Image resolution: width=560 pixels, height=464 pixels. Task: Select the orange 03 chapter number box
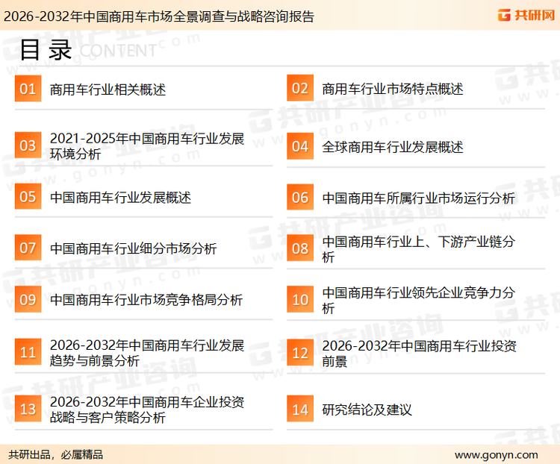(x=28, y=145)
